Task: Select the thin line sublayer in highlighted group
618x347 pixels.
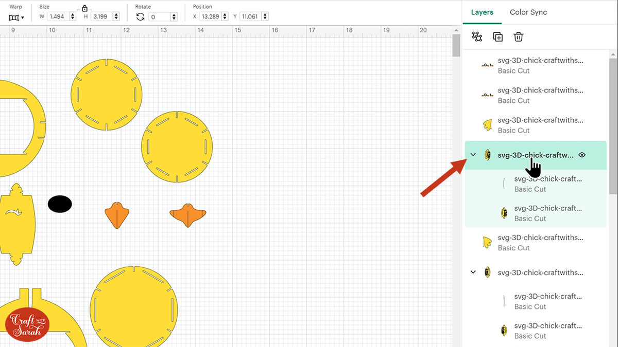Action: [x=536, y=184]
